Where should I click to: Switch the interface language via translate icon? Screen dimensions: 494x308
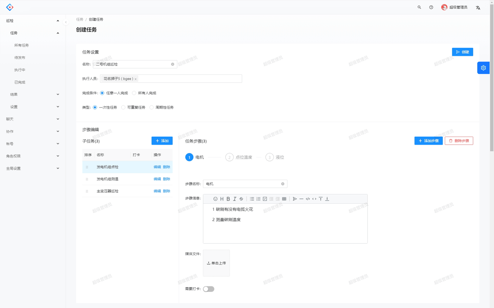click(x=478, y=8)
